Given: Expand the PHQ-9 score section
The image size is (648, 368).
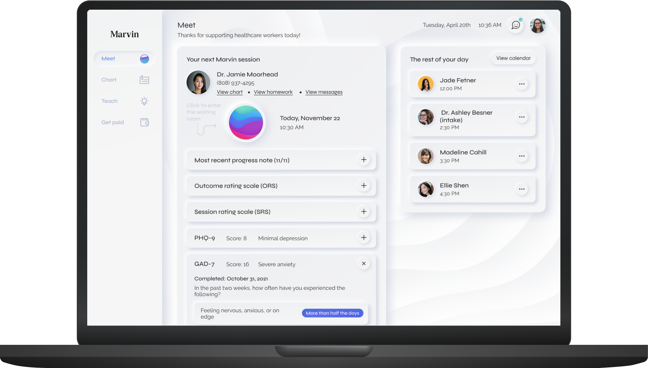Looking at the screenshot, I should 364,238.
